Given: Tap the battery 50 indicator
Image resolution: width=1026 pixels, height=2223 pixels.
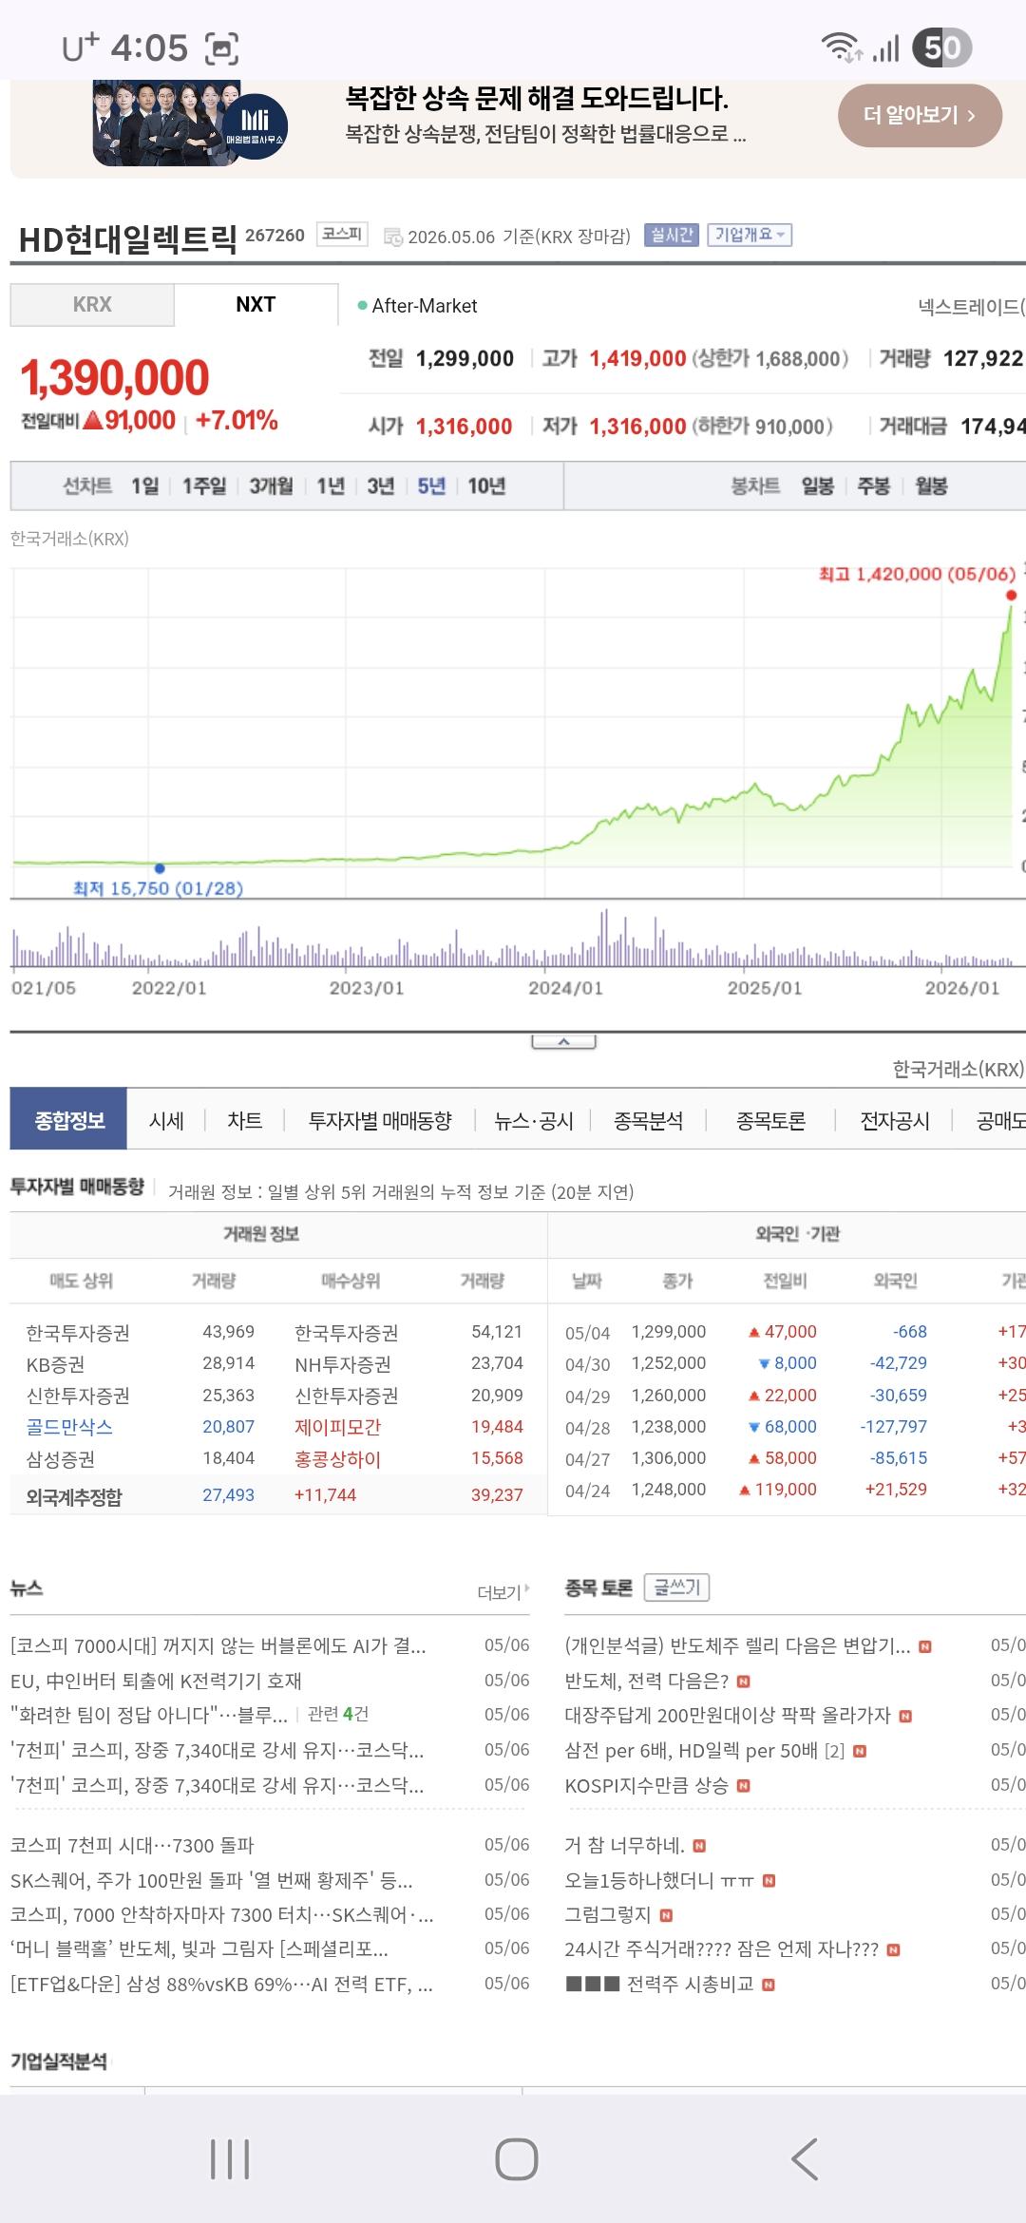Looking at the screenshot, I should pos(941,47).
